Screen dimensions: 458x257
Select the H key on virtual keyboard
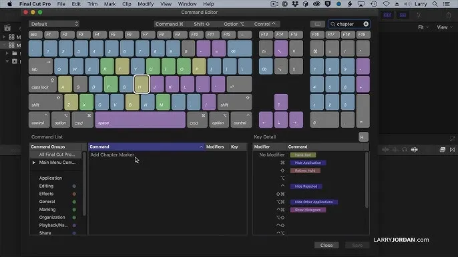tap(142, 84)
